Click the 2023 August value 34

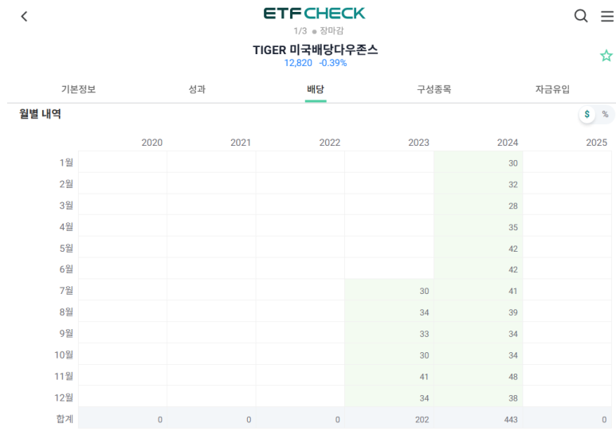424,312
